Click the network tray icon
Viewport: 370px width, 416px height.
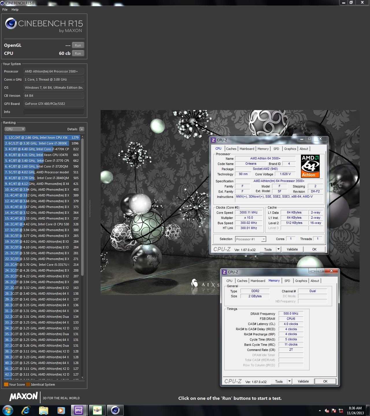[341, 411]
